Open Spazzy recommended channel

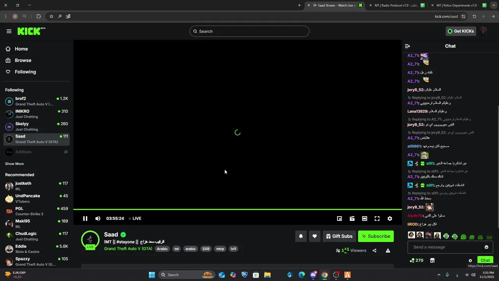click(x=37, y=261)
